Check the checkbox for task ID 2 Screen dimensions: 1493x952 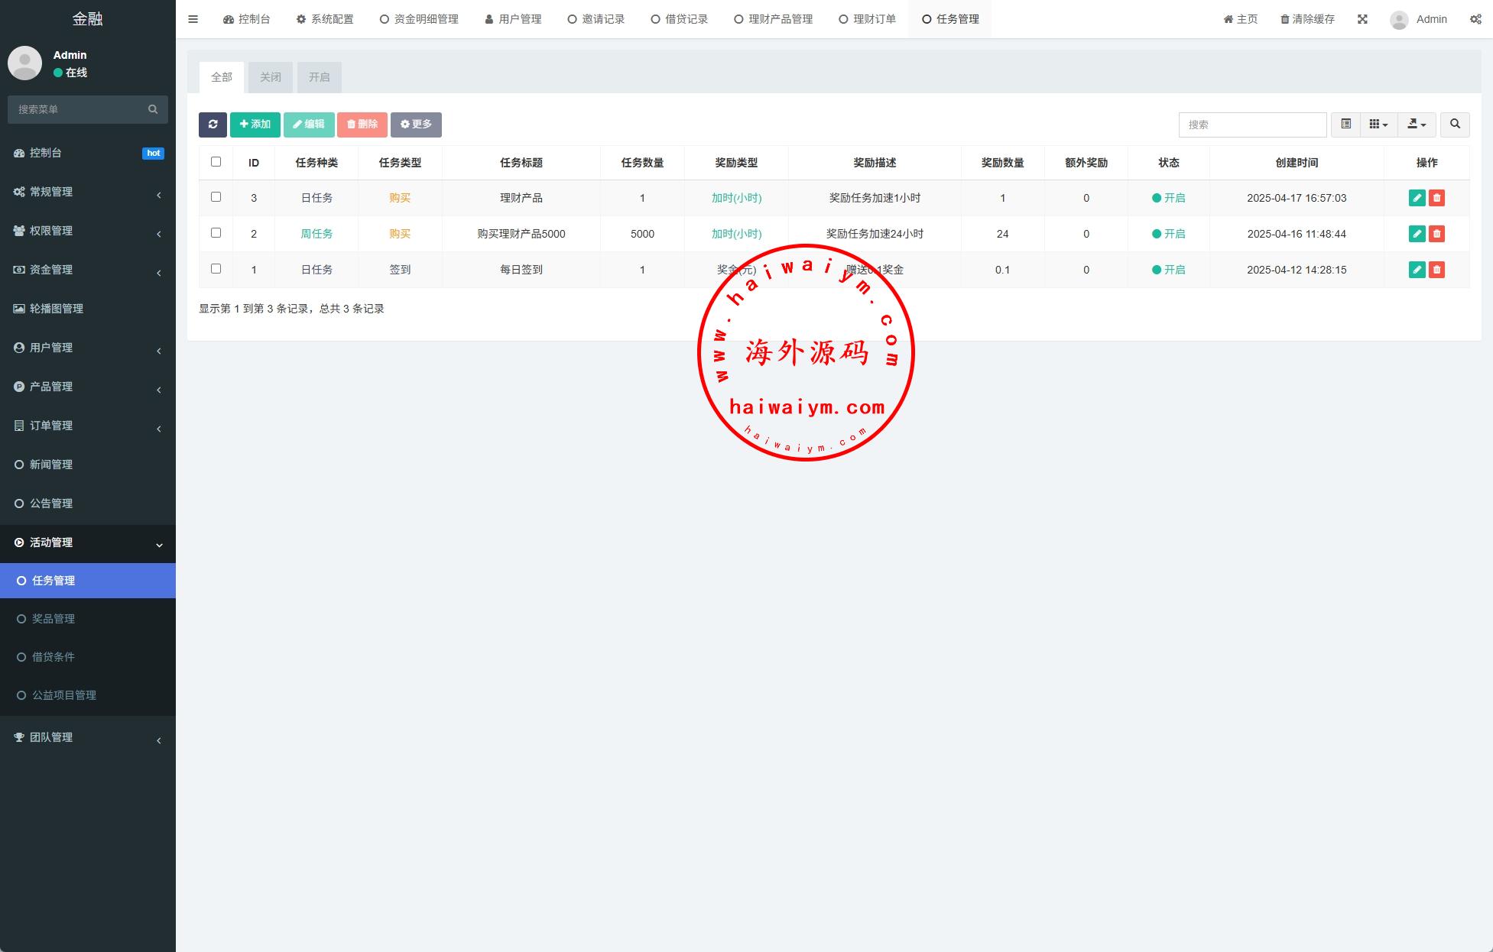(216, 233)
